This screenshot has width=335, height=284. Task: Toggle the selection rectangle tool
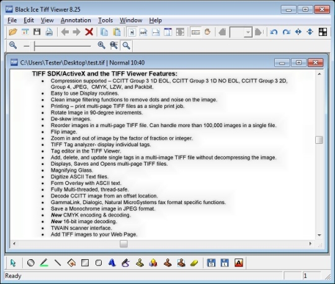pos(195,32)
